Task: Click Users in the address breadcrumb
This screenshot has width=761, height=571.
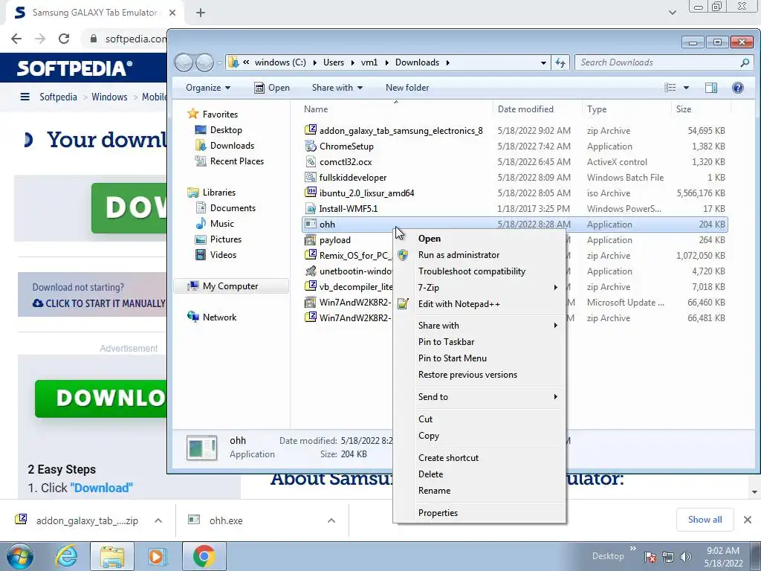Action: click(334, 62)
